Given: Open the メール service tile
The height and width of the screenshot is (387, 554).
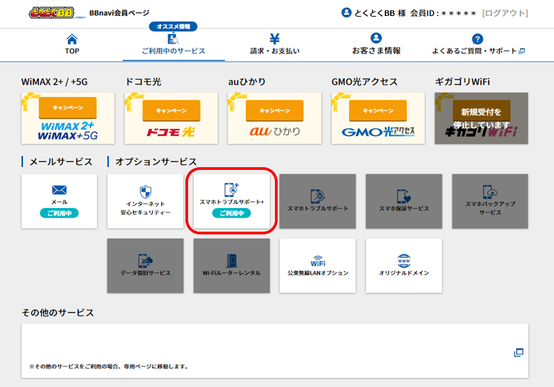Looking at the screenshot, I should click(59, 201).
